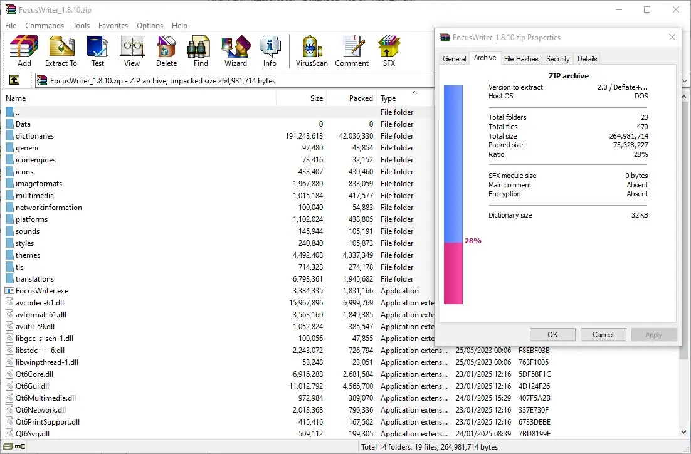This screenshot has height=454, width=691.
Task: Sort by Type column header
Action: tap(405, 98)
